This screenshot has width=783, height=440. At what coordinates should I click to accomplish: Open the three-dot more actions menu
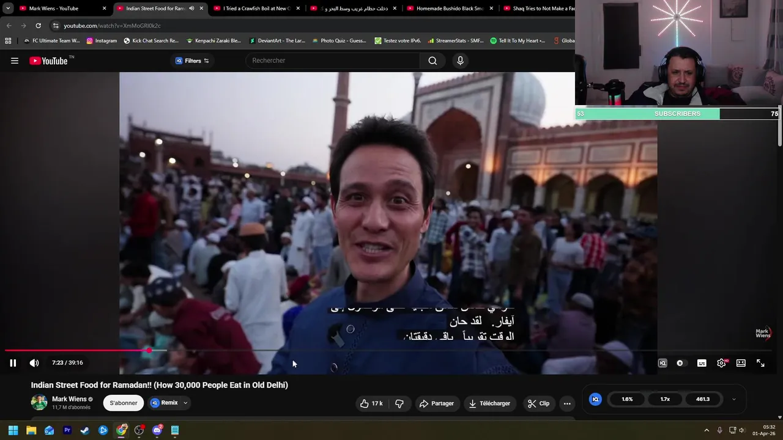coord(567,403)
